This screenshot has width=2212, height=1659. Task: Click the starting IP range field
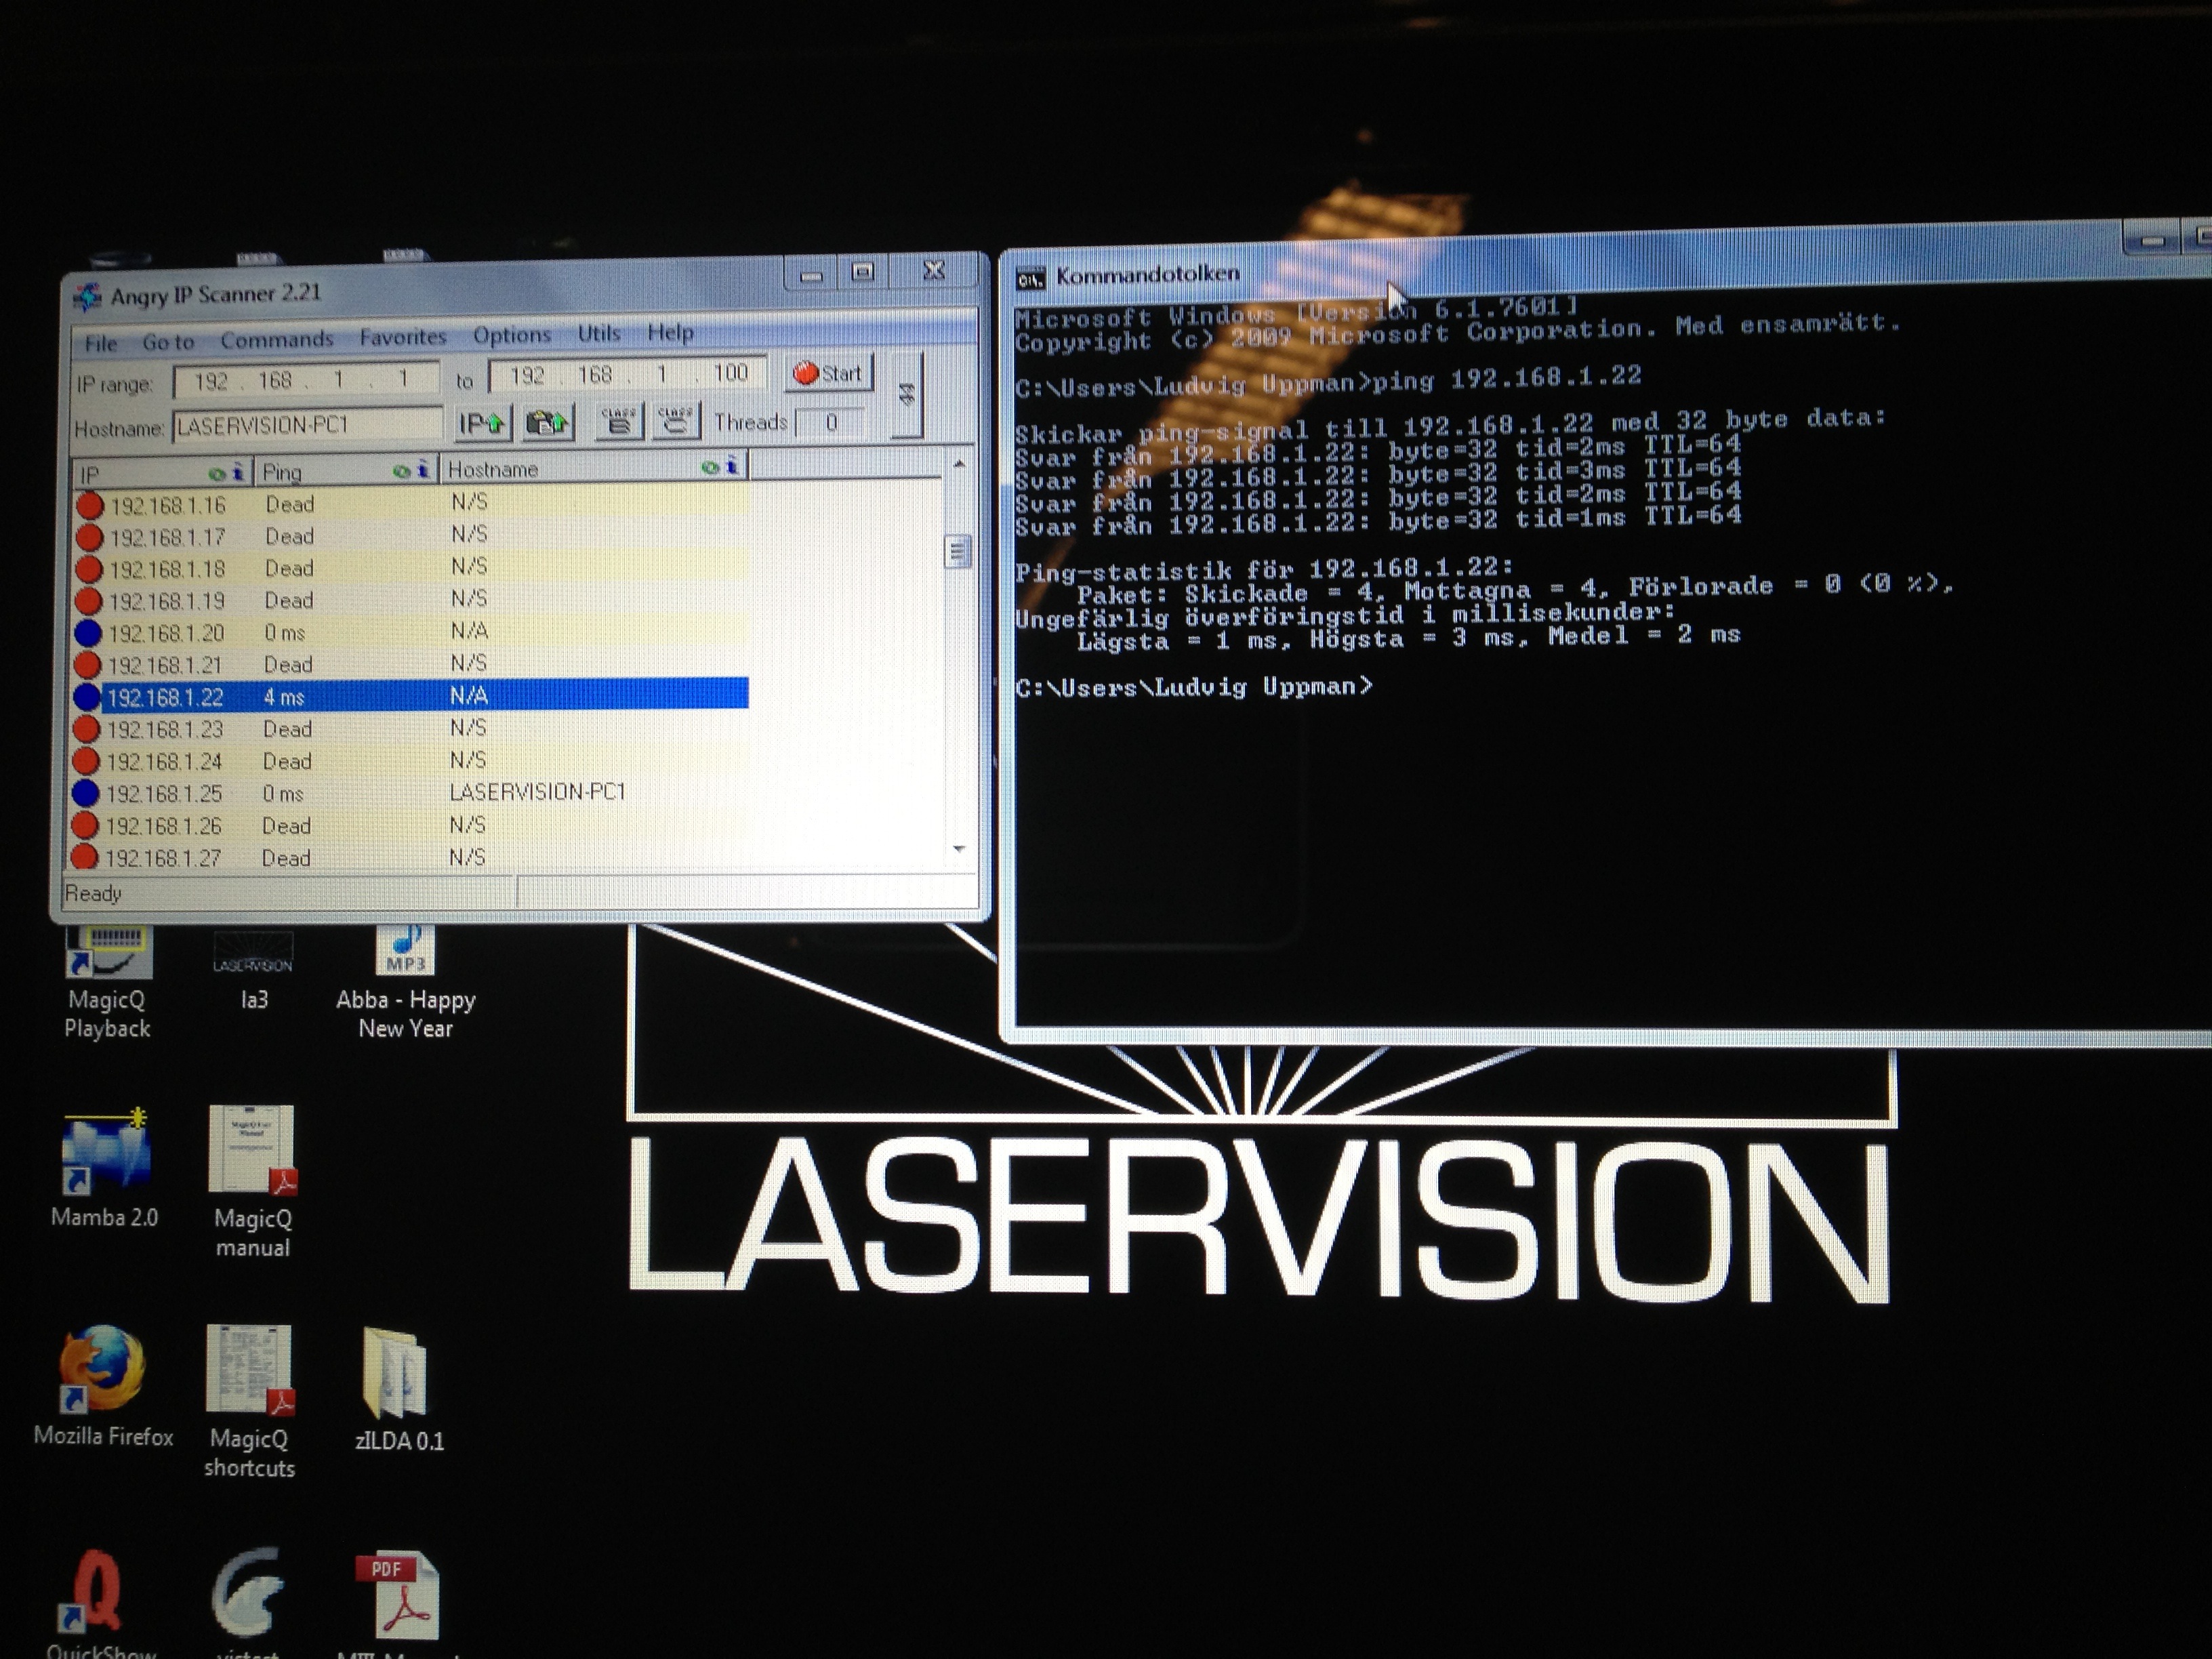tap(306, 380)
